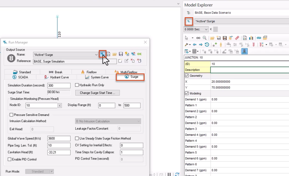Viewport: 289px width, 176px height.
Task: Switch to the Fireflow tab
Action: point(89,72)
